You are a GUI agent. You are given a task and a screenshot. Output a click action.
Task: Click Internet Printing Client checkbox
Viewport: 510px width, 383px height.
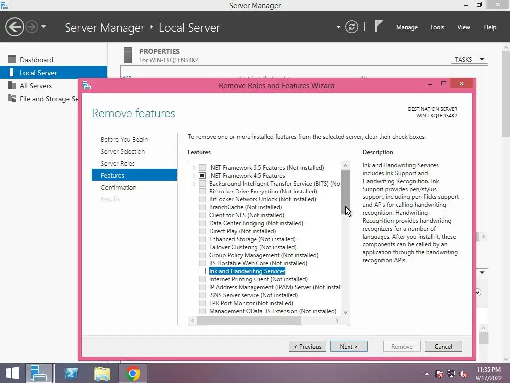202,279
